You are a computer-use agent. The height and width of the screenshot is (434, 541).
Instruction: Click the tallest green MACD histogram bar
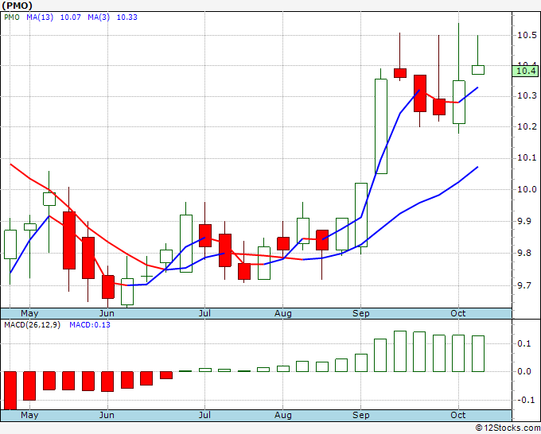coord(400,351)
